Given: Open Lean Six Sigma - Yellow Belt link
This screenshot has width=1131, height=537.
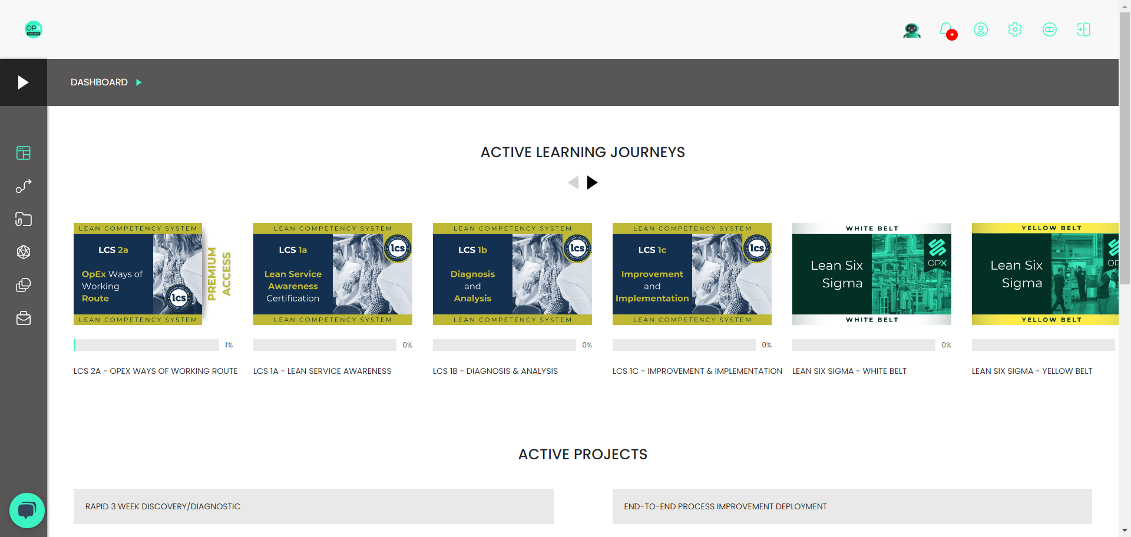Looking at the screenshot, I should [1032, 371].
